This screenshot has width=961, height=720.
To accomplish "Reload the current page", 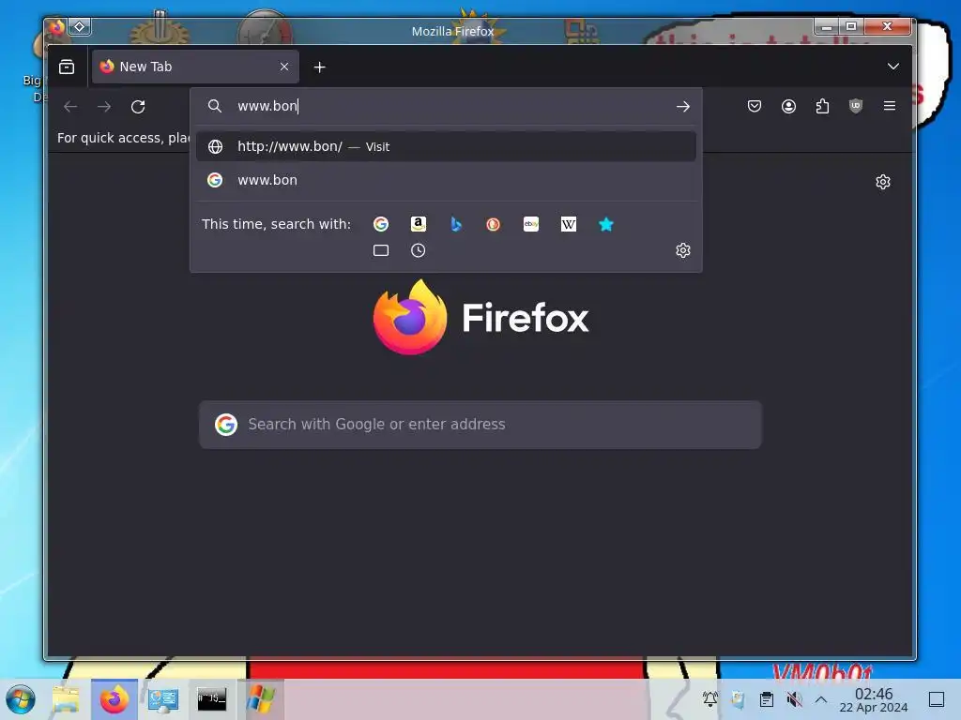I will 138,107.
